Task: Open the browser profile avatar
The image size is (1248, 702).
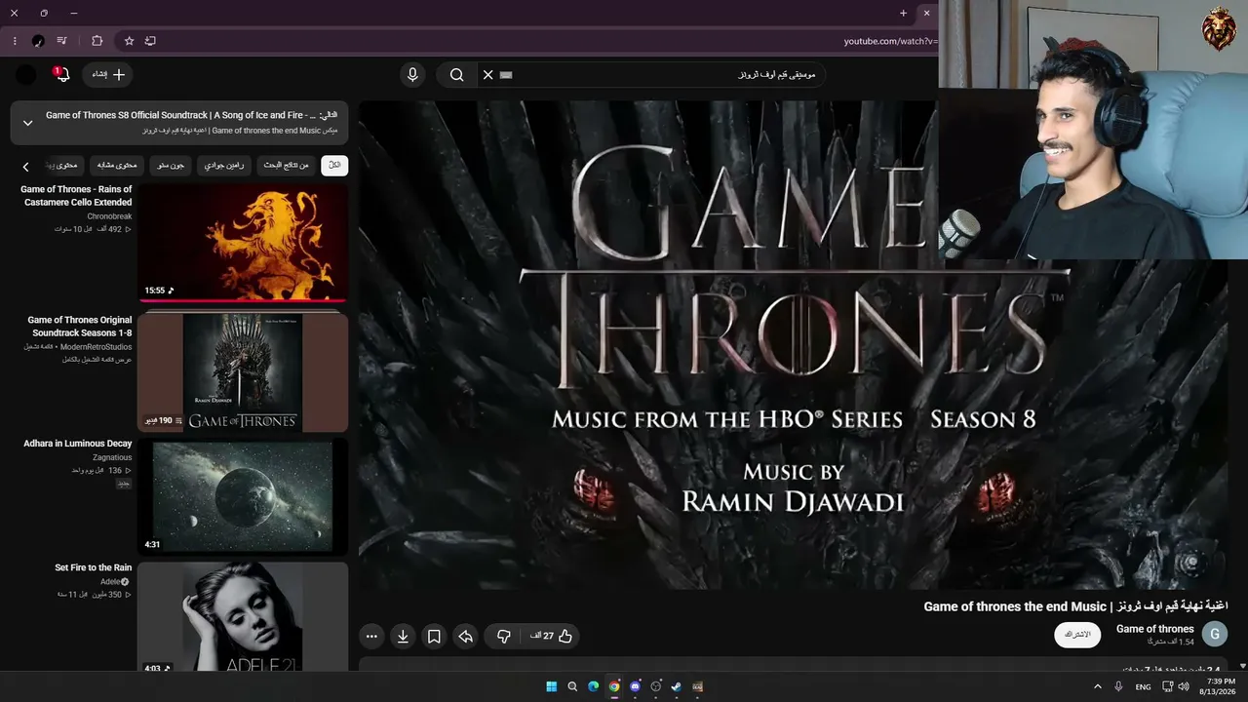Action: (x=38, y=41)
